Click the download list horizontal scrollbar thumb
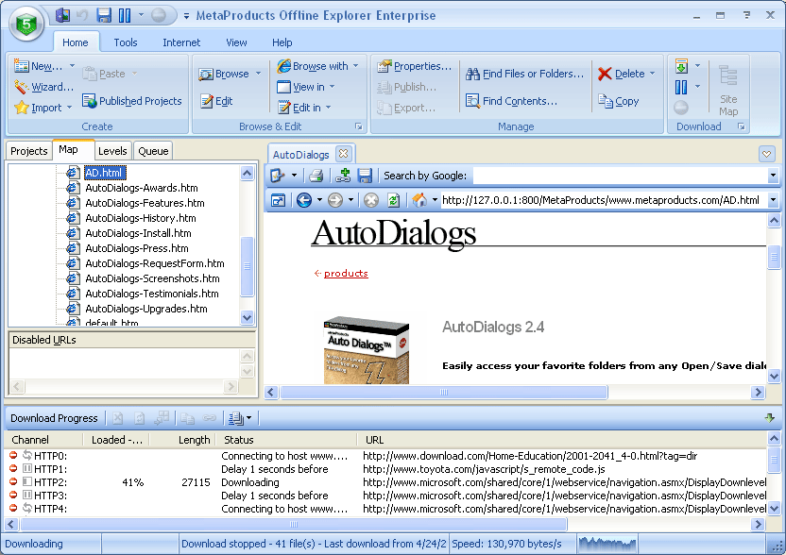The height and width of the screenshot is (555, 786). [x=294, y=525]
